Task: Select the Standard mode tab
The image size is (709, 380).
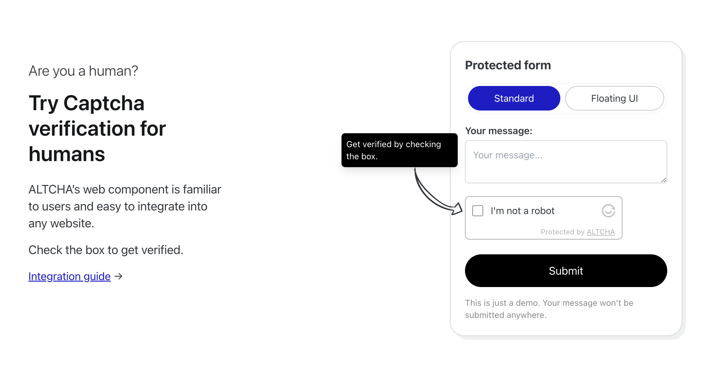Action: click(514, 98)
